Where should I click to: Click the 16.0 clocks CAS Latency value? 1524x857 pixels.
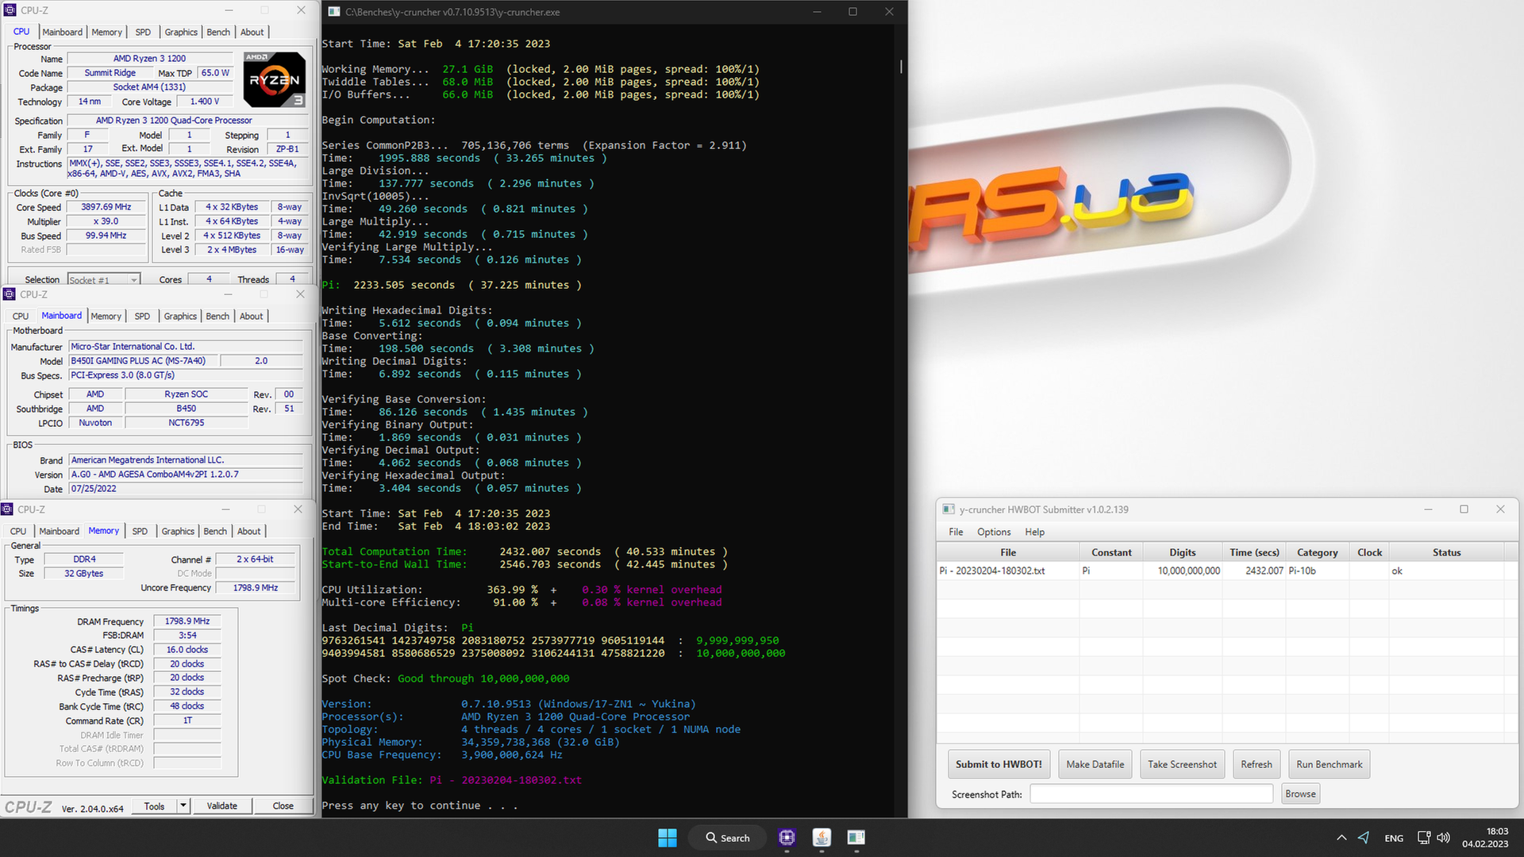point(187,650)
